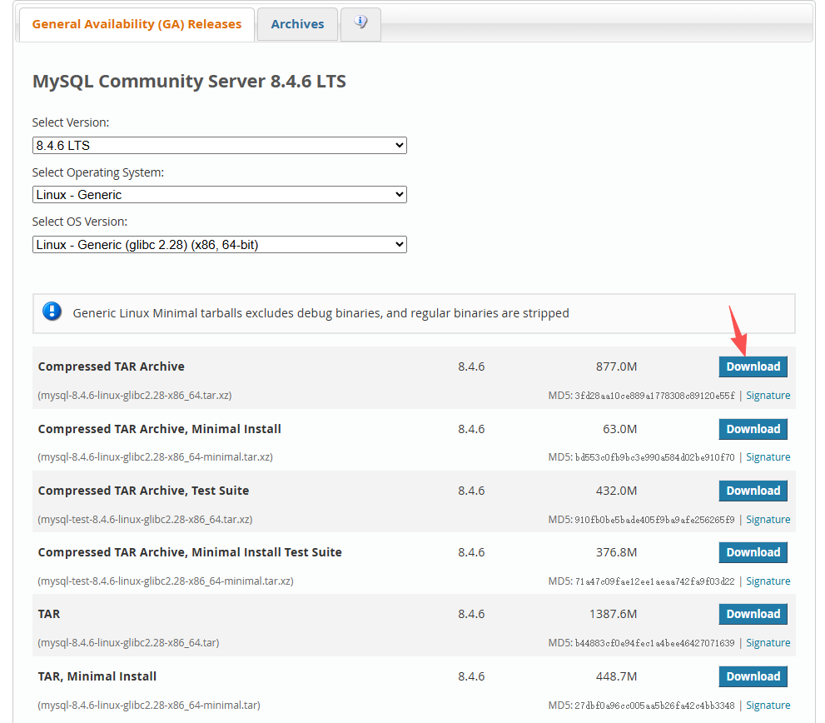This screenshot has height=723, width=825.
Task: Click the 63.0M file size
Action: [x=620, y=429]
